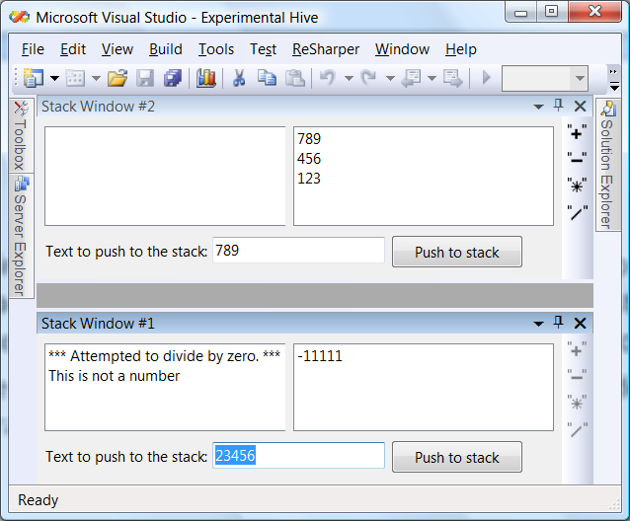Open the Test menu
This screenshot has height=521, width=630.
click(264, 49)
